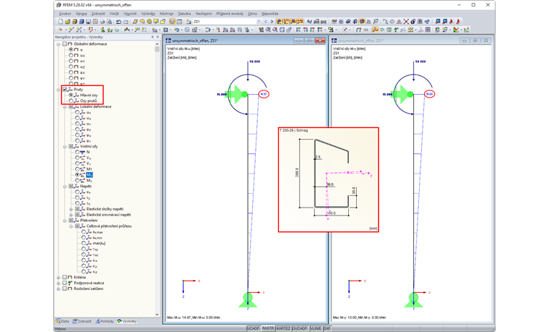Click the nodal support tool icon
Image resolution: width=549 pixels, height=332 pixels.
[x=103, y=30]
